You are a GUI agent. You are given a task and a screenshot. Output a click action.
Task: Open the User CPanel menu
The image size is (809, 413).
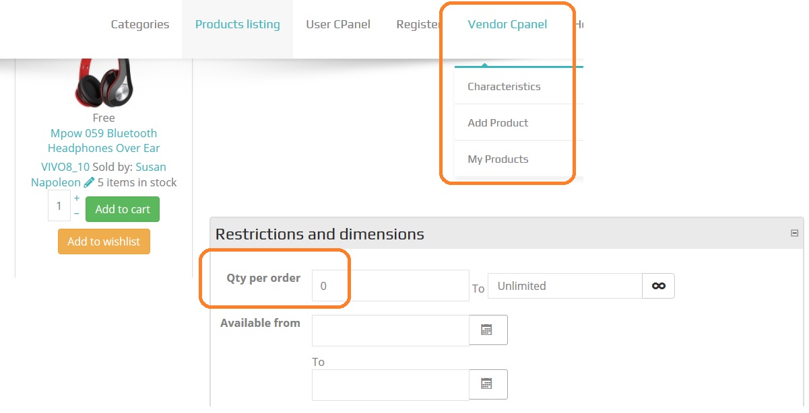(338, 24)
